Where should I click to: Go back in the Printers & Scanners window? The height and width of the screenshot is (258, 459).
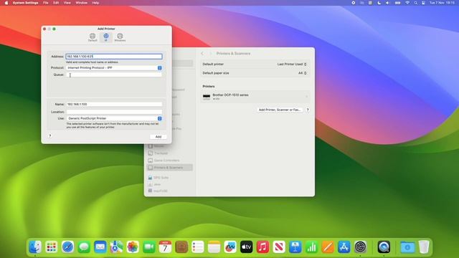click(x=202, y=54)
